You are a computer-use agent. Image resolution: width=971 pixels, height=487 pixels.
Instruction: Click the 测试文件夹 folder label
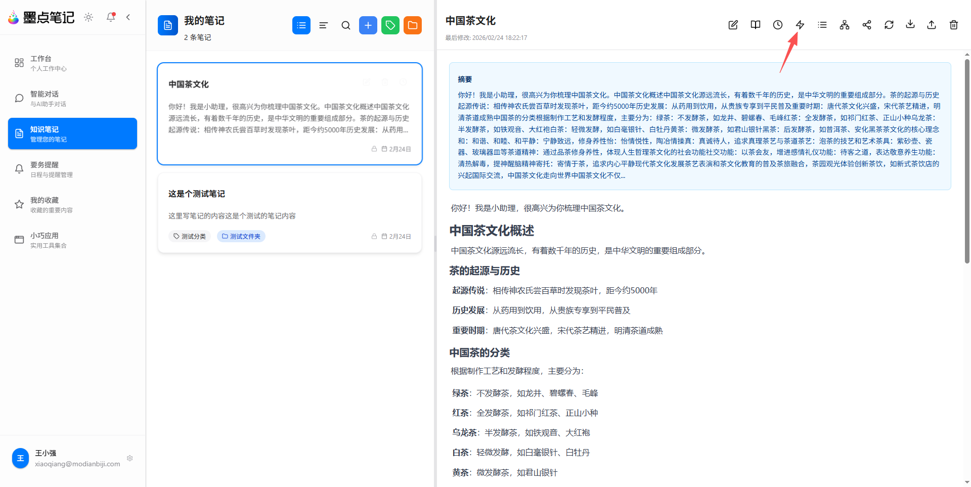241,236
